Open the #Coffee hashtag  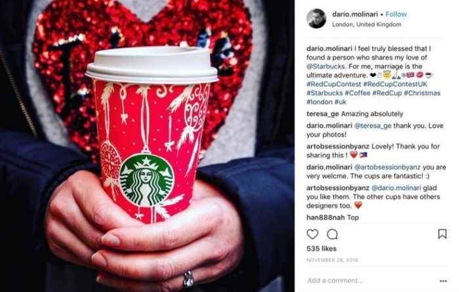357,93
